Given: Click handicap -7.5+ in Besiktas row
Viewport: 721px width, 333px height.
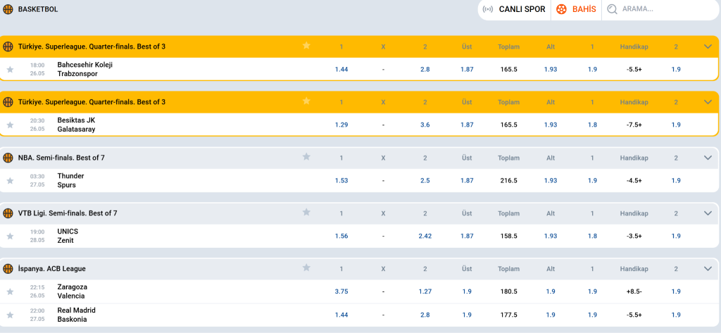Looking at the screenshot, I should point(634,125).
